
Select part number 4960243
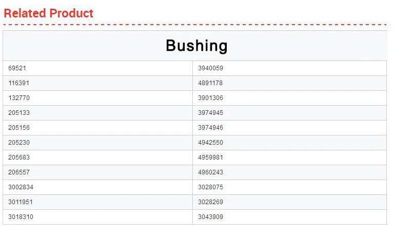click(x=210, y=172)
